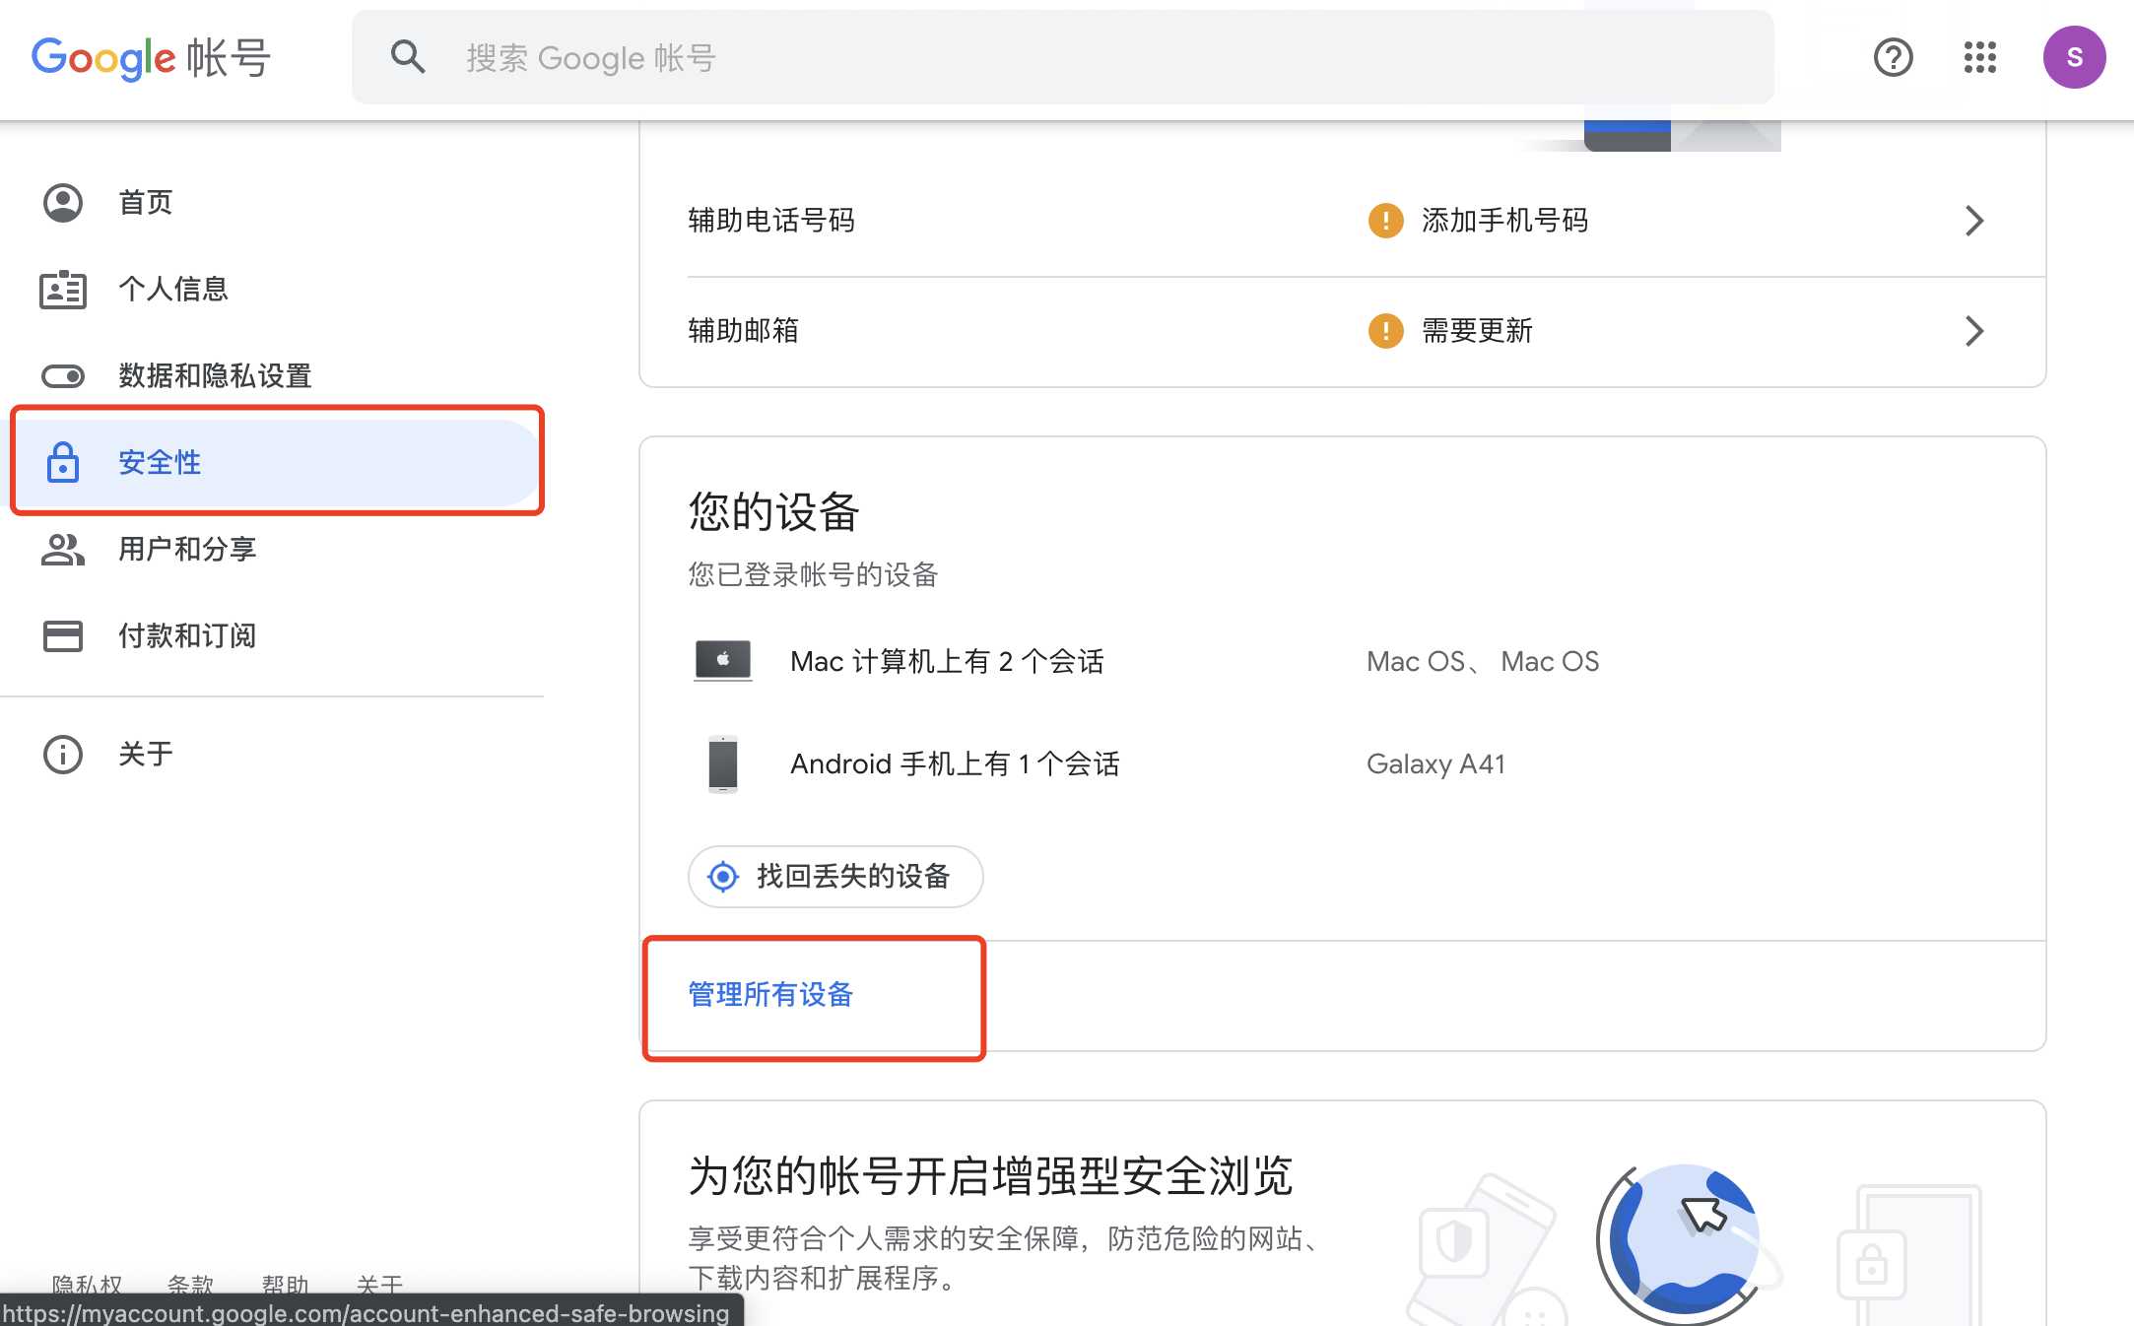Viewport: 2134px width, 1326px height.
Task: Expand the 辅助电话号码 row chevron
Action: (1974, 220)
